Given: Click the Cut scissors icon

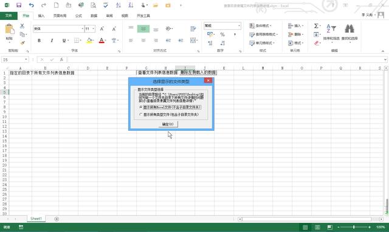Looking at the screenshot, I should (x=22, y=25).
